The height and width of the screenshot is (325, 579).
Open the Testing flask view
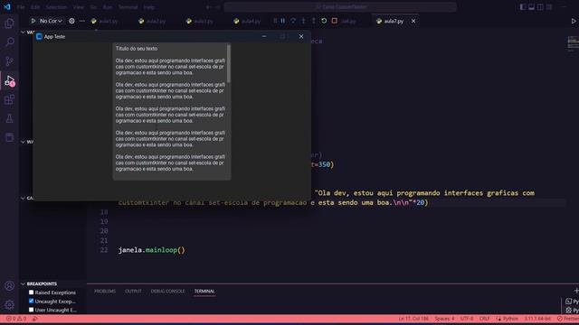[9, 118]
